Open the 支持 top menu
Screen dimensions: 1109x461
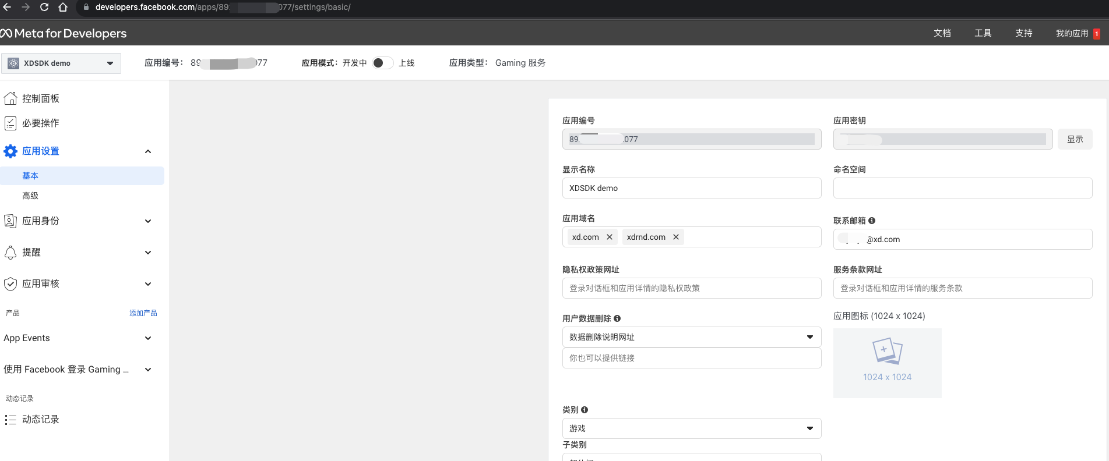[1023, 33]
